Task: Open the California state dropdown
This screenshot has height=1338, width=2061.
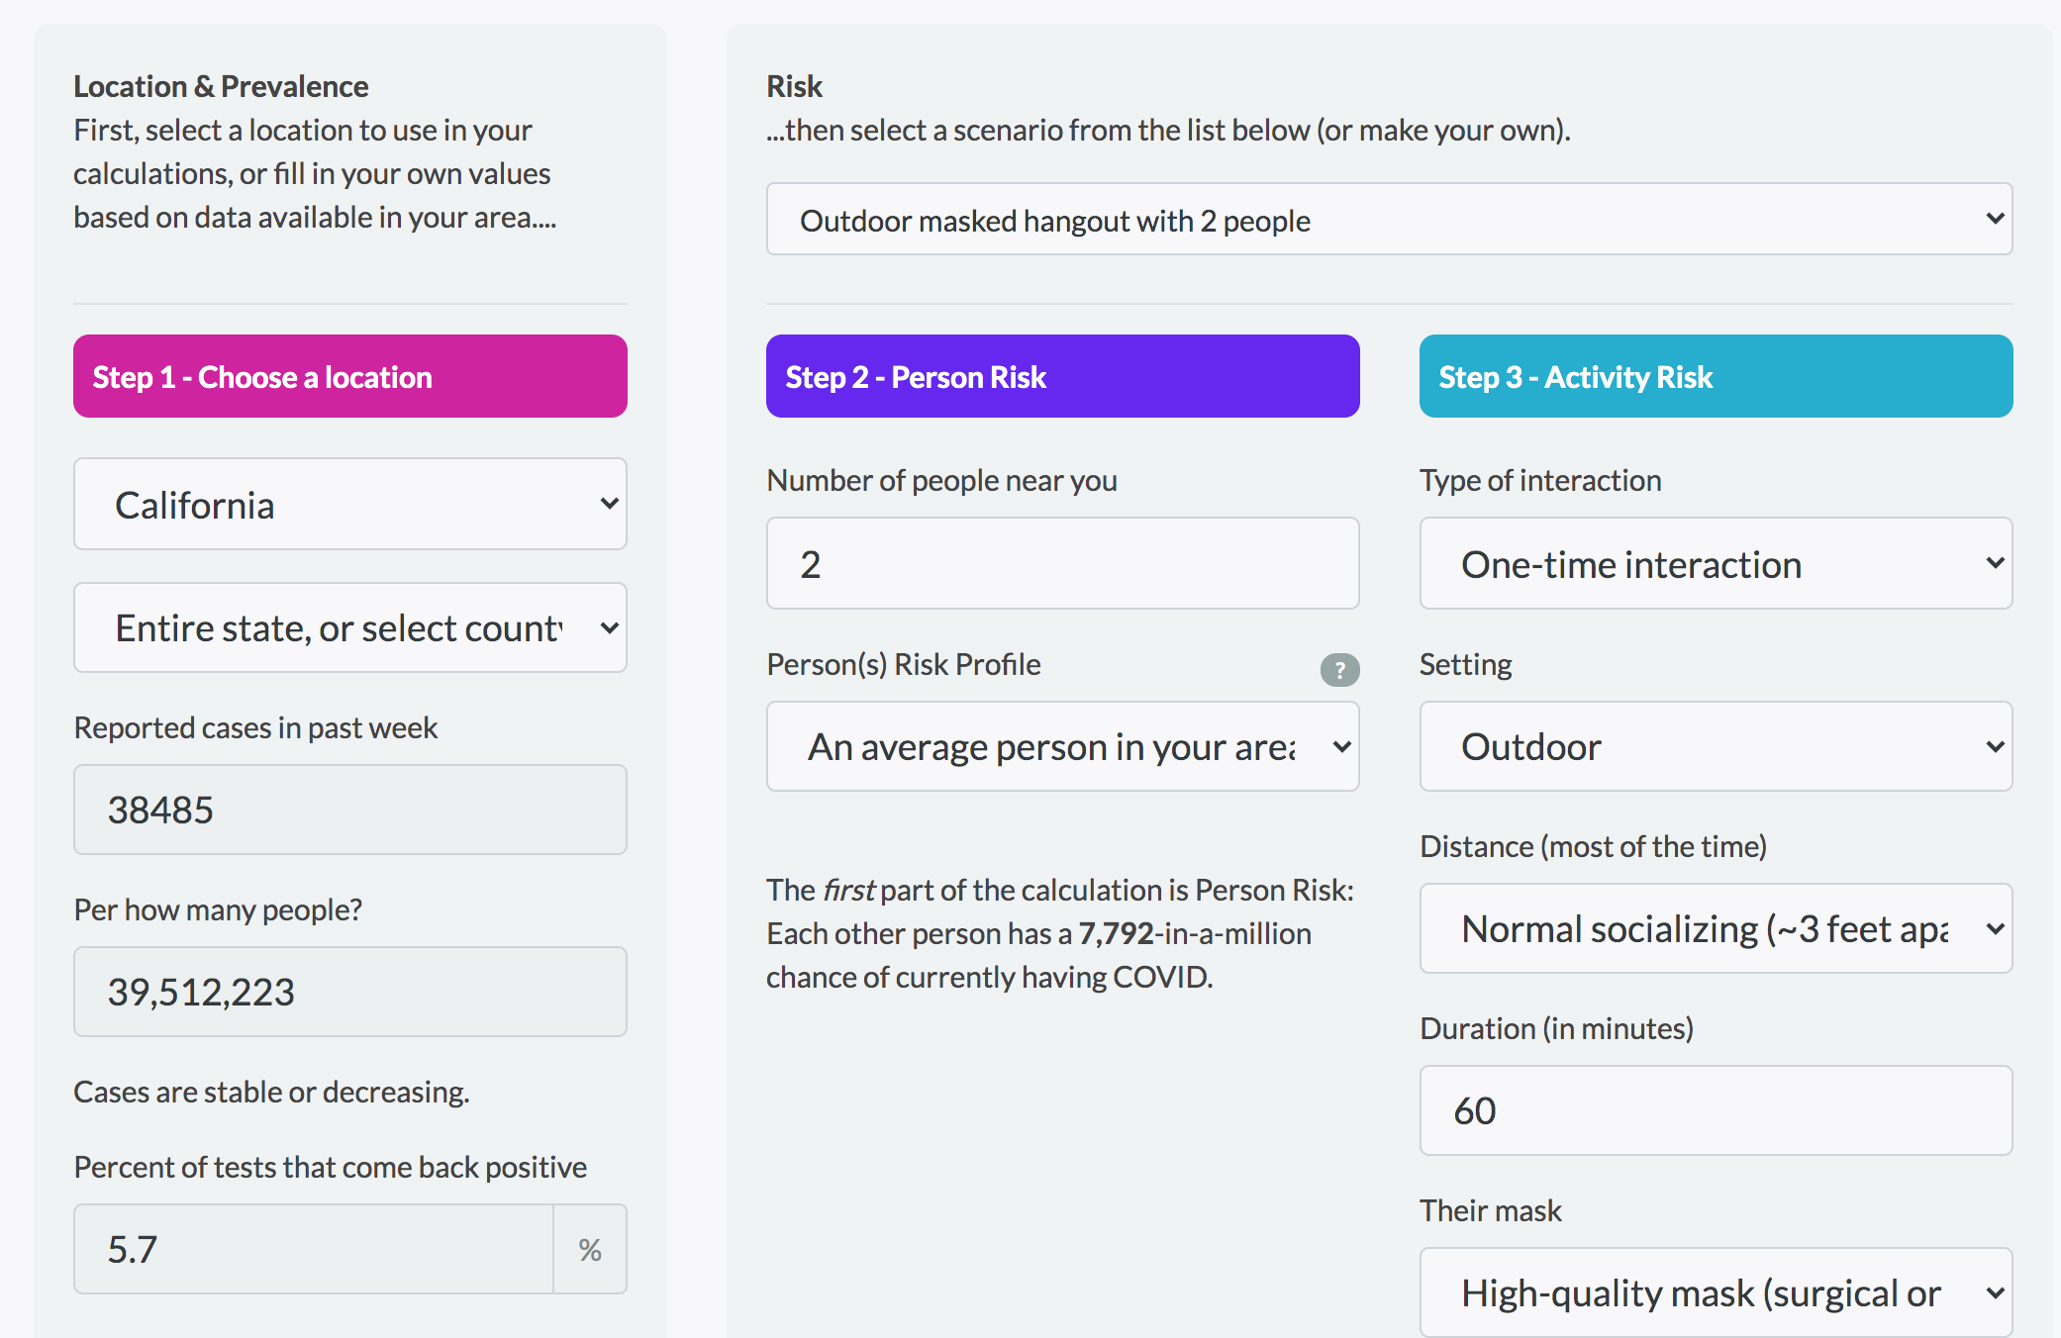Action: [x=350, y=504]
